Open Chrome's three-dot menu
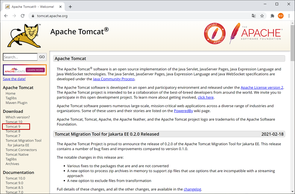This screenshot has width=295, height=194. [x=289, y=16]
